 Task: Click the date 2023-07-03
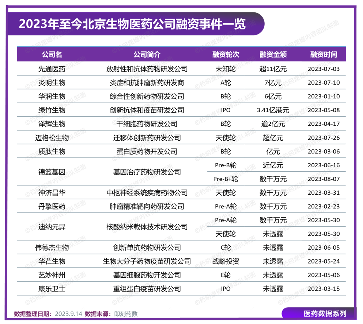click(324, 69)
